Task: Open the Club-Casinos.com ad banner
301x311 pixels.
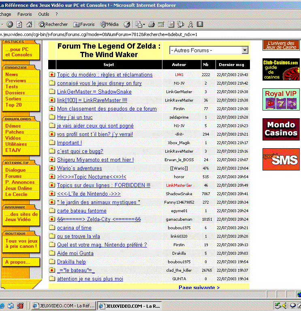Action: (x=281, y=69)
